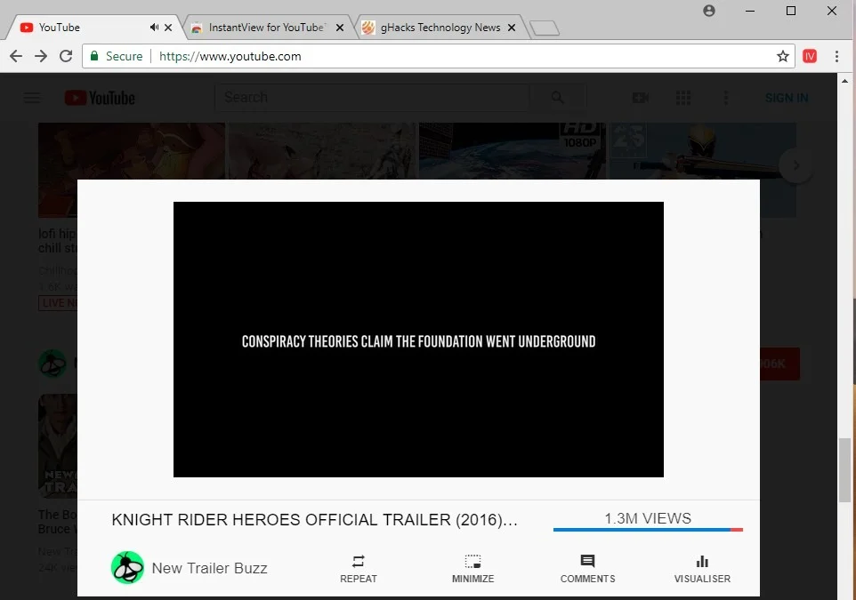Click the upload video camera icon
This screenshot has width=856, height=600.
point(641,98)
